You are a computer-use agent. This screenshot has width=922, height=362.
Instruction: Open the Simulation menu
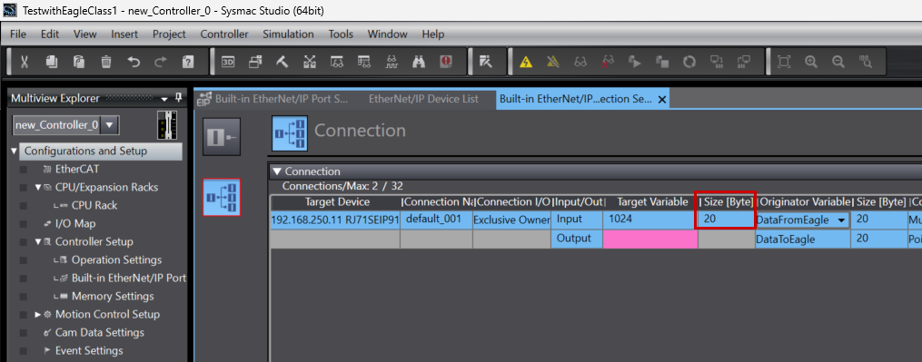point(288,34)
